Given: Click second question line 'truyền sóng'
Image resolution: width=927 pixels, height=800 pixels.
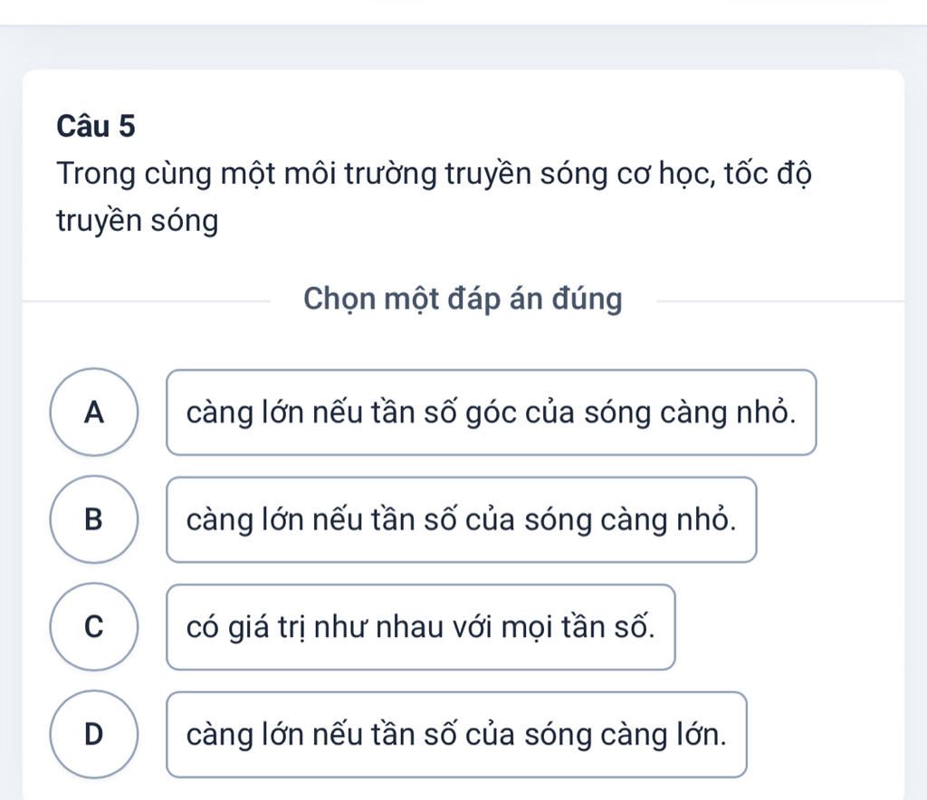Looking at the screenshot, I should click(138, 222).
